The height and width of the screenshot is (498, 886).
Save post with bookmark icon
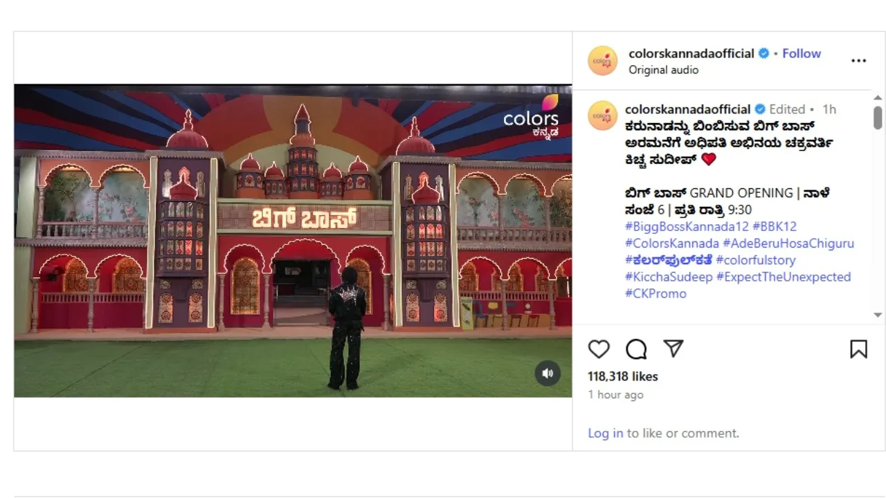[858, 349]
